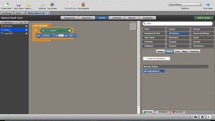Viewport: 215px width, 121px height.
Task: Close the Stencyl Book Croc tab
Action: 49,13
